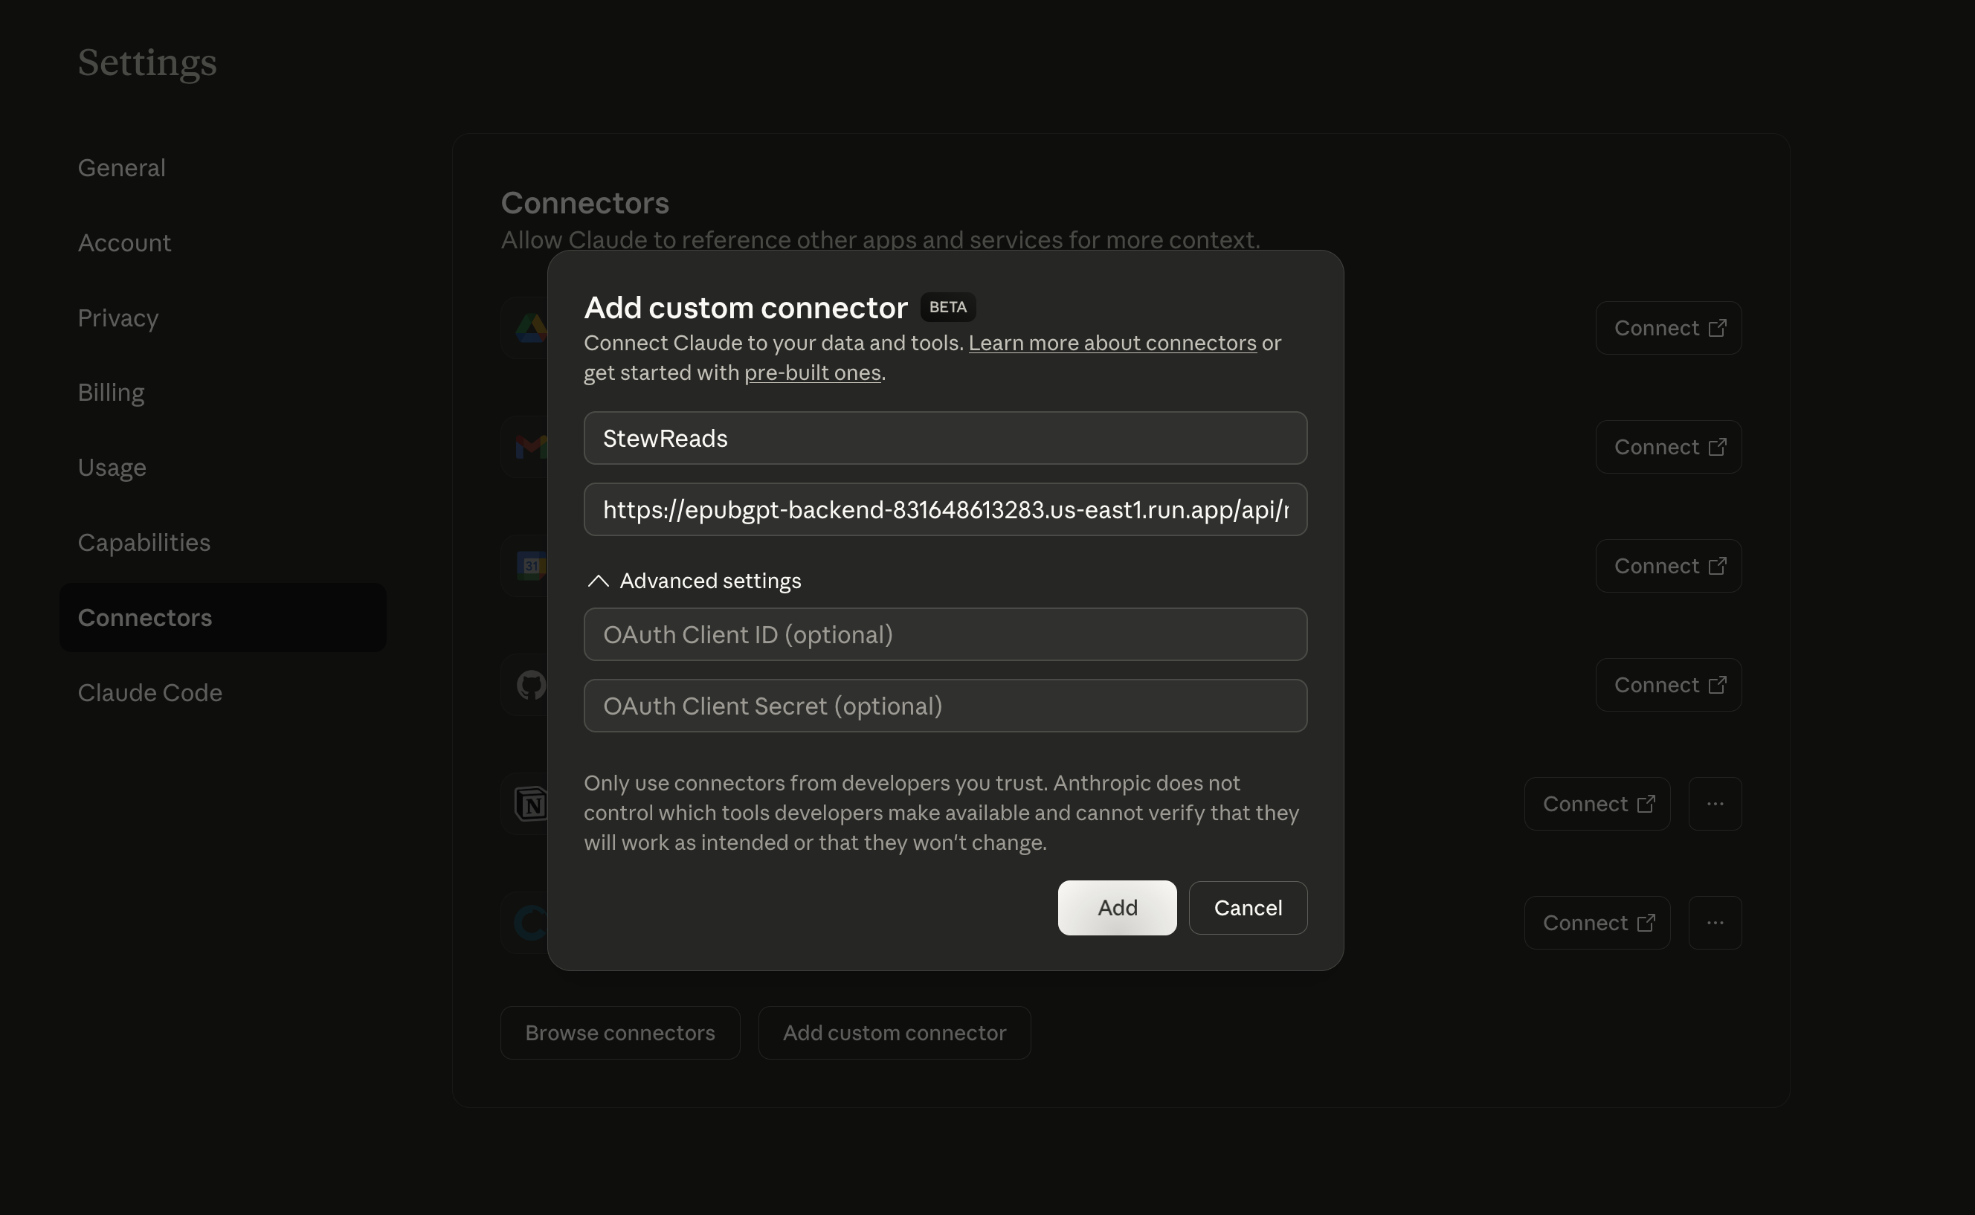The height and width of the screenshot is (1215, 1975).
Task: Connect the Google Calendar connector
Action: click(1668, 566)
